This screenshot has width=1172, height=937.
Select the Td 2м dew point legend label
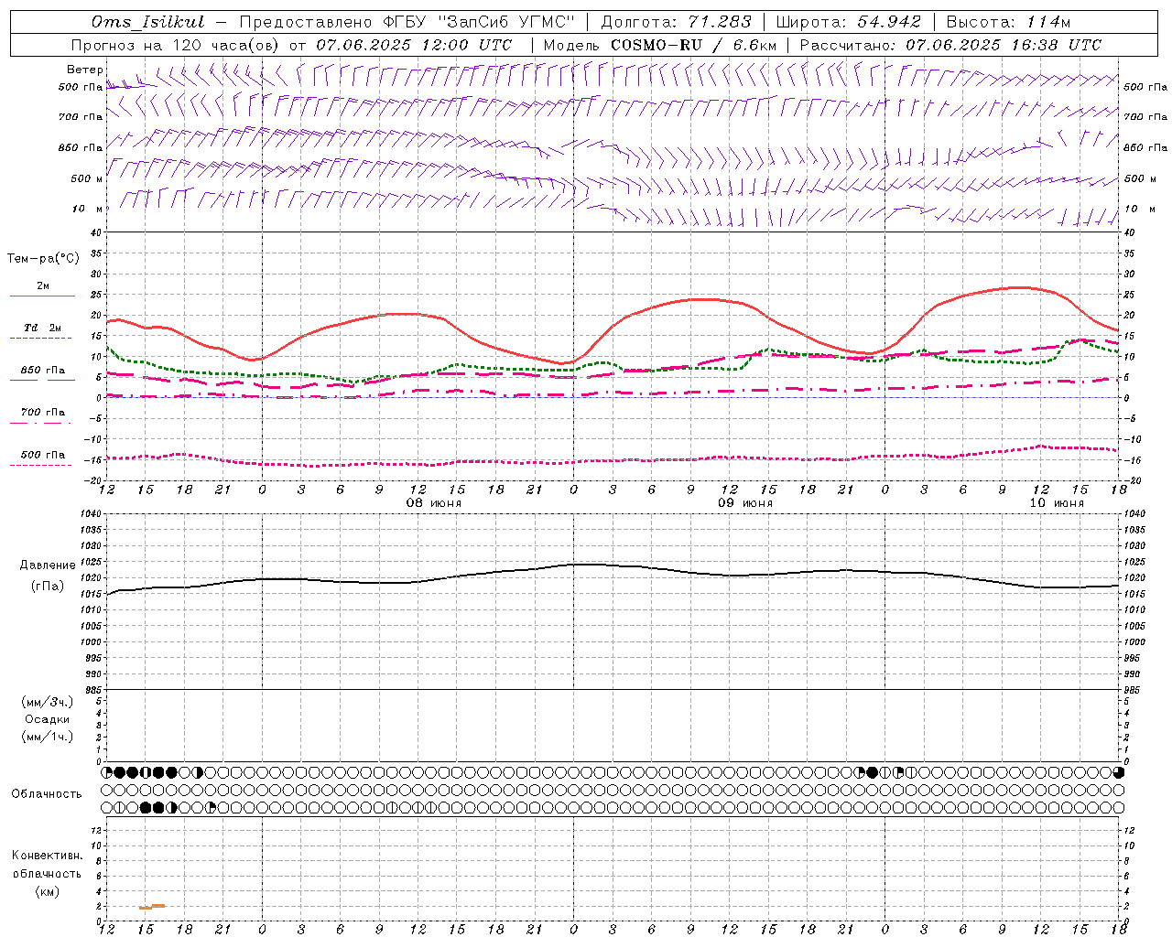pyautogui.click(x=43, y=328)
